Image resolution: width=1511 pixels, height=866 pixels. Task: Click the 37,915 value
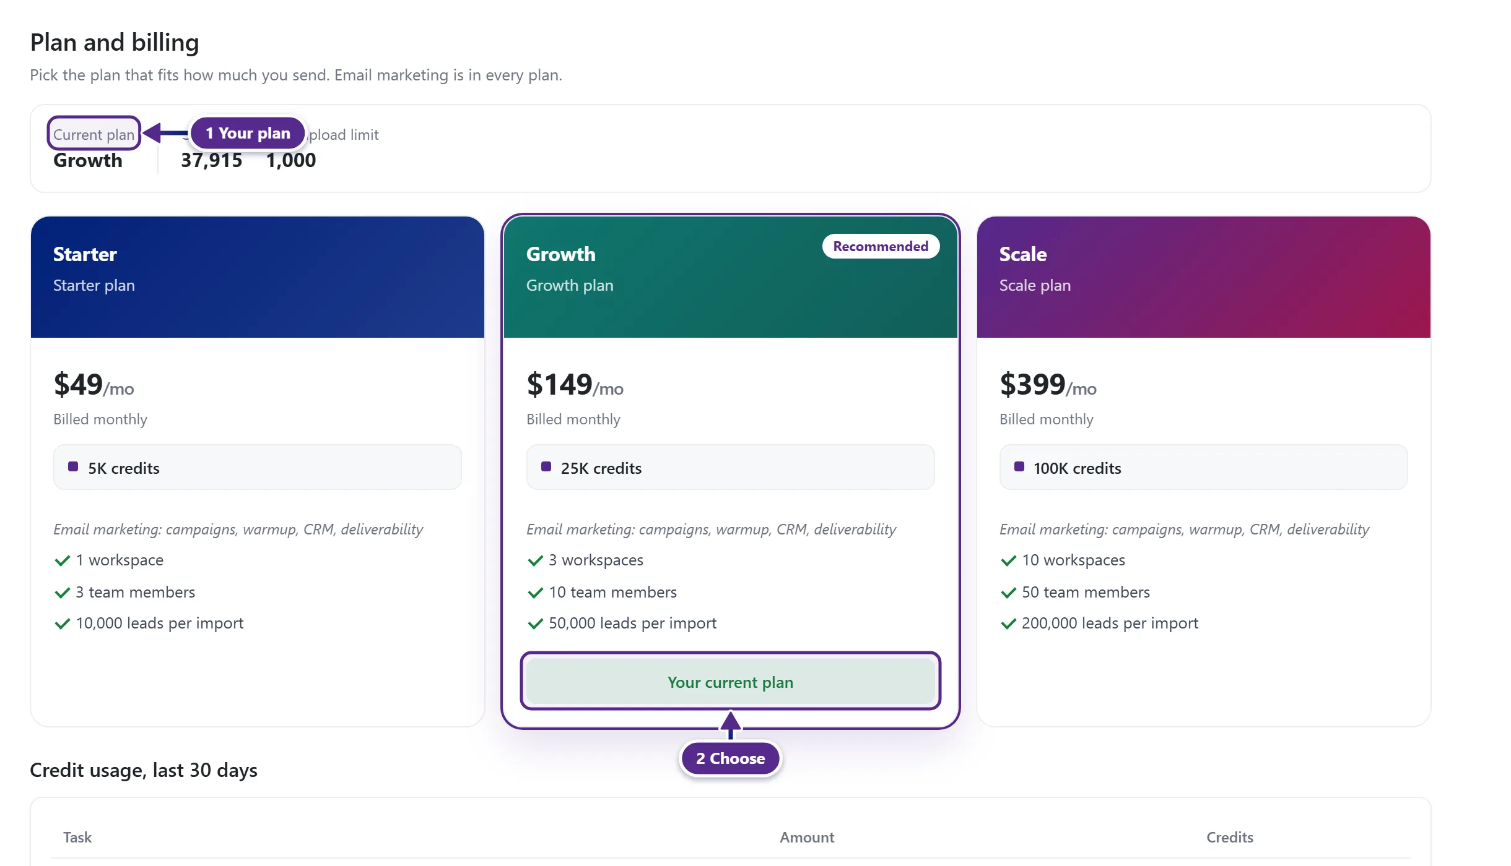click(211, 160)
